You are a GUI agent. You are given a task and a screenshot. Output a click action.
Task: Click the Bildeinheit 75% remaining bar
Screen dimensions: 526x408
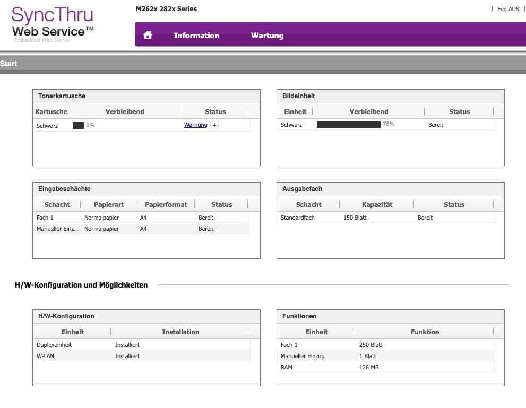[x=349, y=124]
